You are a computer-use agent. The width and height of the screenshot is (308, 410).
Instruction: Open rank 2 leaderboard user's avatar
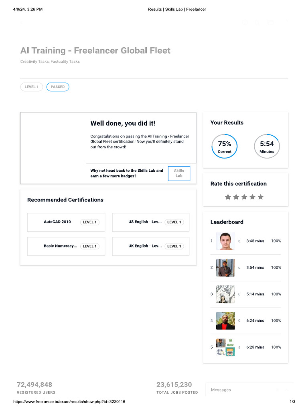click(x=225, y=267)
